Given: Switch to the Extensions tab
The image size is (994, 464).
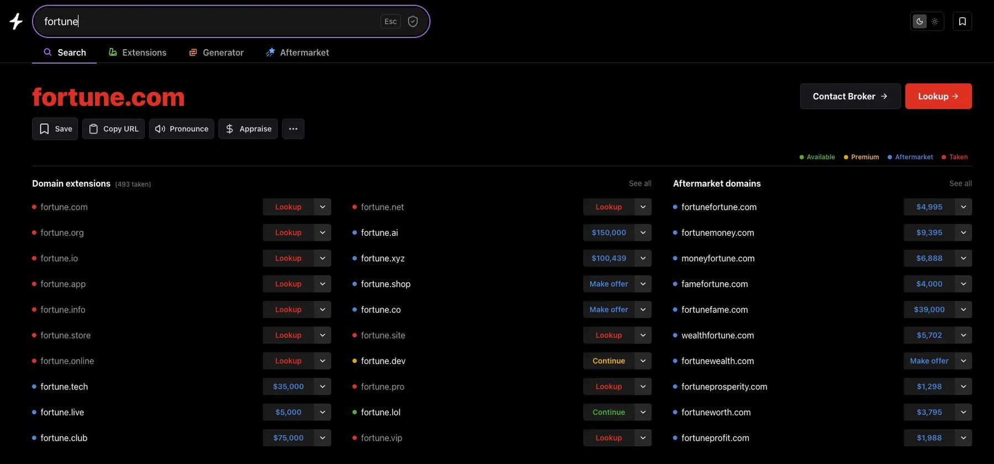Looking at the screenshot, I should (138, 52).
